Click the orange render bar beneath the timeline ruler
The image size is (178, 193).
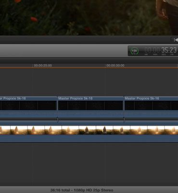[89, 68]
